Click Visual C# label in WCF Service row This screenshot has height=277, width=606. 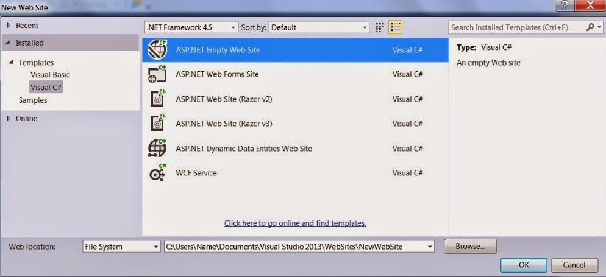[x=408, y=173]
